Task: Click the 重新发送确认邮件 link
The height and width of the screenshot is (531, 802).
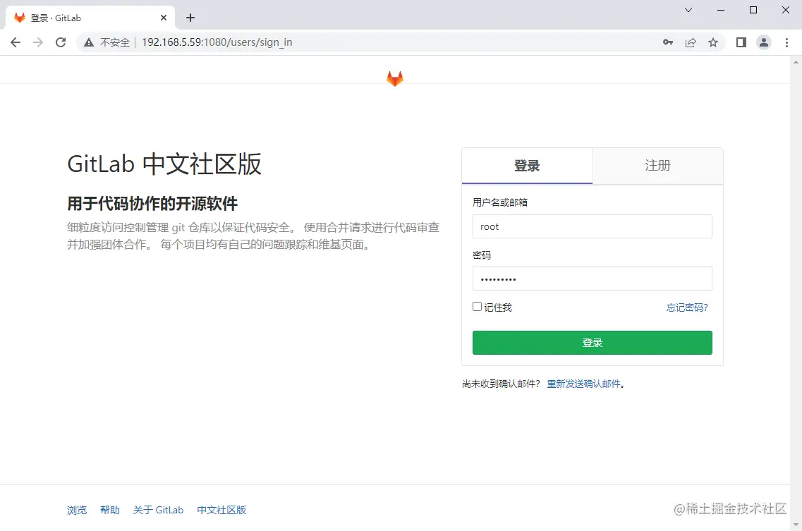Action: click(583, 384)
